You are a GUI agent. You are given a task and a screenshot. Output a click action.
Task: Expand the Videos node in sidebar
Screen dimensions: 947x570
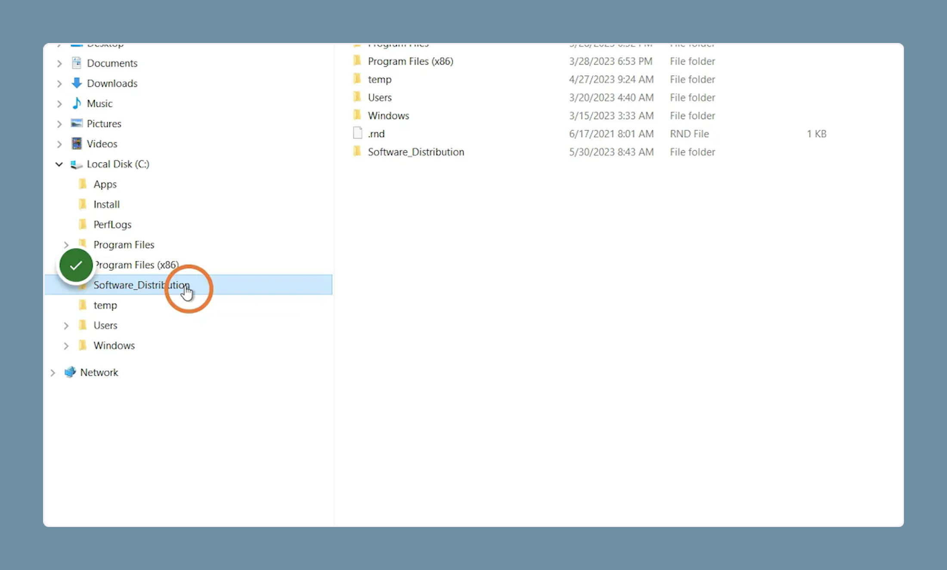click(59, 145)
